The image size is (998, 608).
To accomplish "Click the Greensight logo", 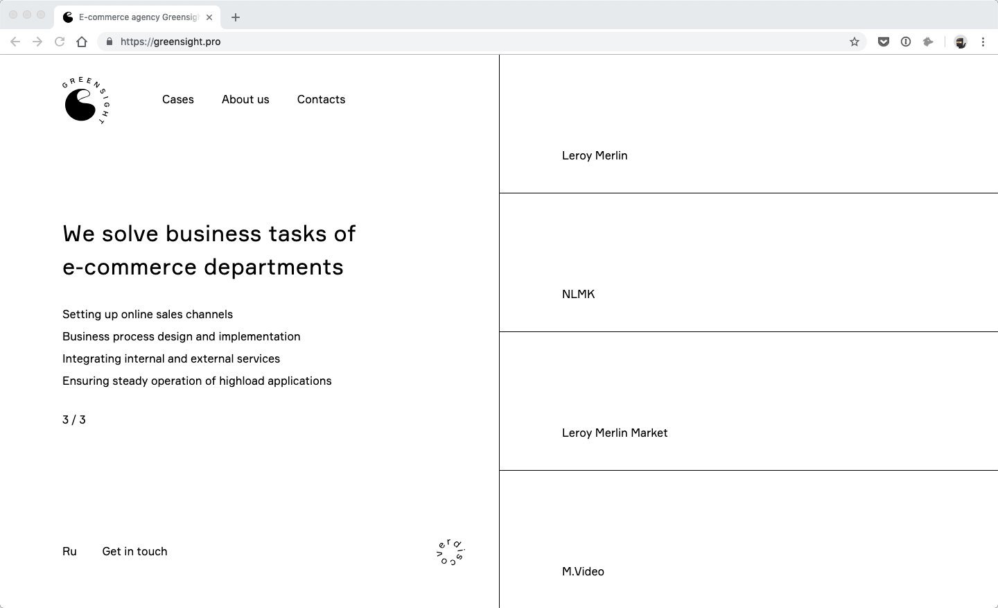I will [x=85, y=101].
